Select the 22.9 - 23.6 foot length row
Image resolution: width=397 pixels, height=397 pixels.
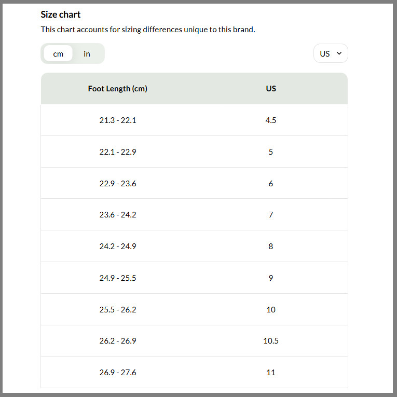[118, 184]
